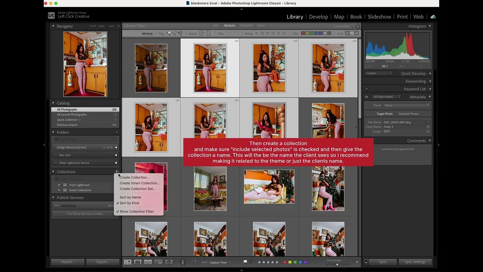The height and width of the screenshot is (272, 483).
Task: Switch to the Develop module
Action: (x=318, y=17)
